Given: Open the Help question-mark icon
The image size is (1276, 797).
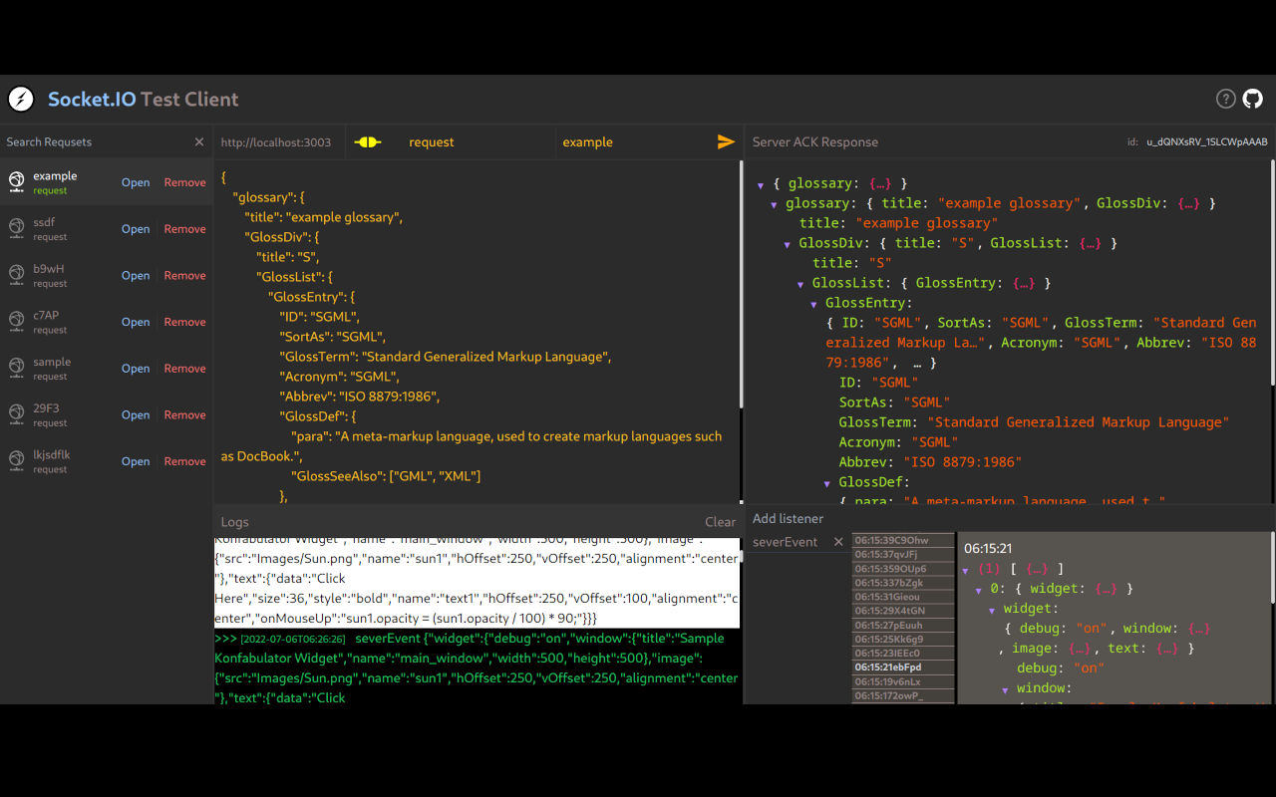Looking at the screenshot, I should (x=1225, y=99).
